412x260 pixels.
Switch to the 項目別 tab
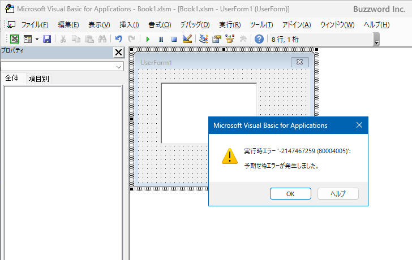[39, 79]
